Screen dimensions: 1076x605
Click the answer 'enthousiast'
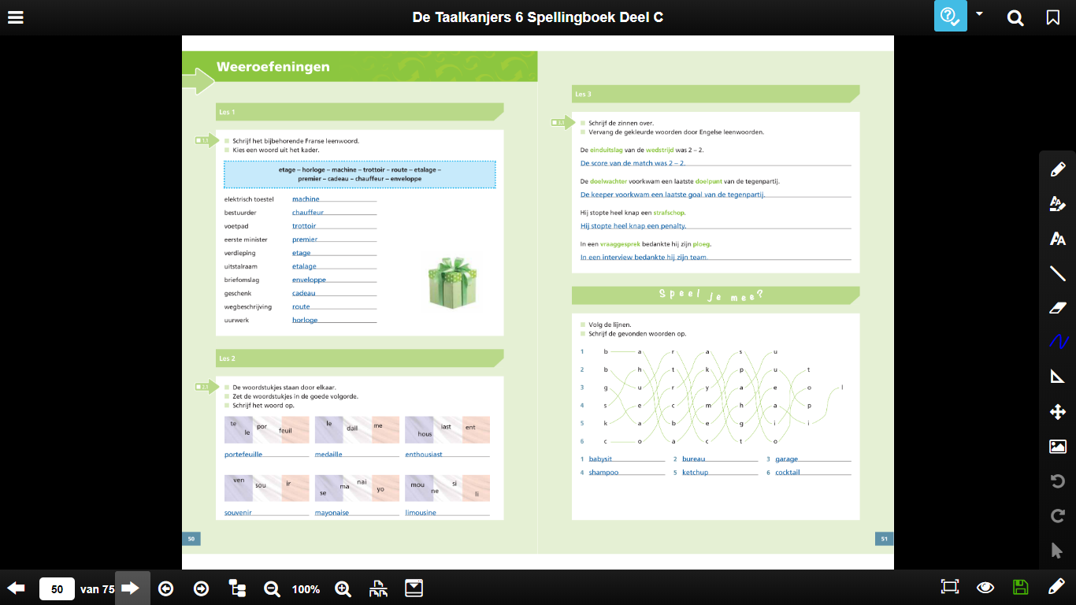(x=424, y=455)
